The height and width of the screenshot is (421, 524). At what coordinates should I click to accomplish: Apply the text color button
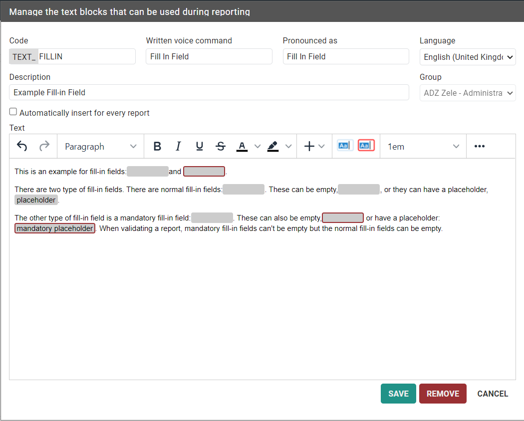pos(242,146)
